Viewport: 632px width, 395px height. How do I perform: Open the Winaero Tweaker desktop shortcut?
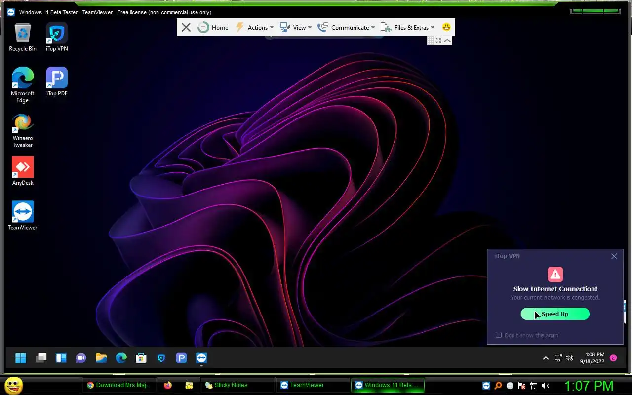(x=23, y=130)
